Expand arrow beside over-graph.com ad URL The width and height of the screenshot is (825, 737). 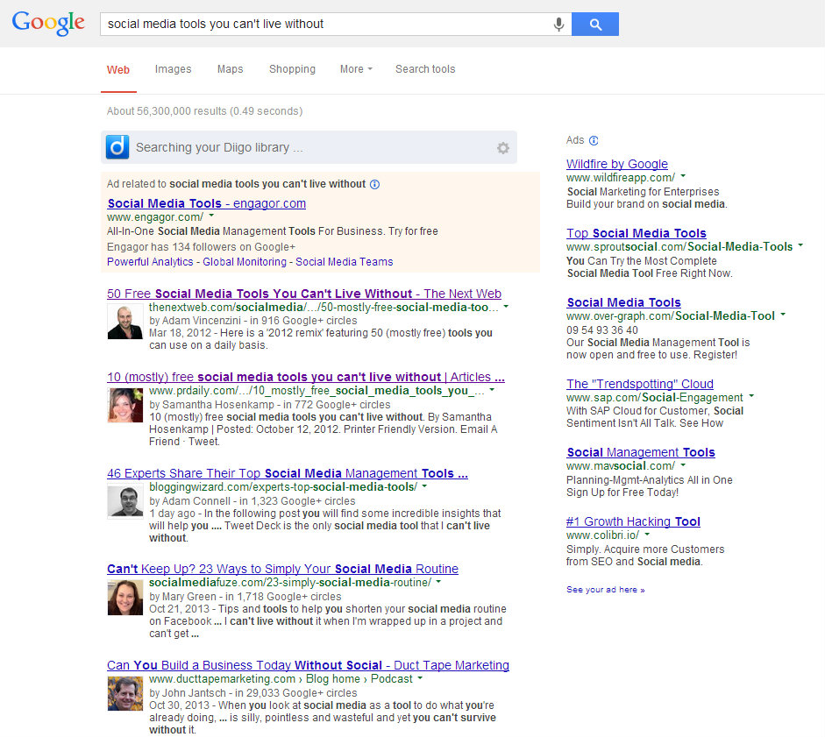[x=783, y=315]
